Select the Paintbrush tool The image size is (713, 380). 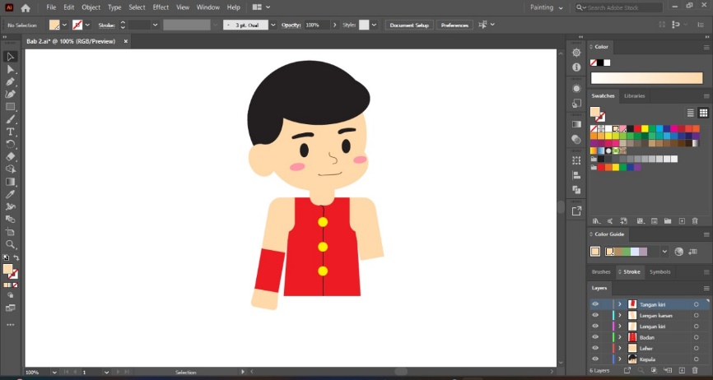point(10,119)
